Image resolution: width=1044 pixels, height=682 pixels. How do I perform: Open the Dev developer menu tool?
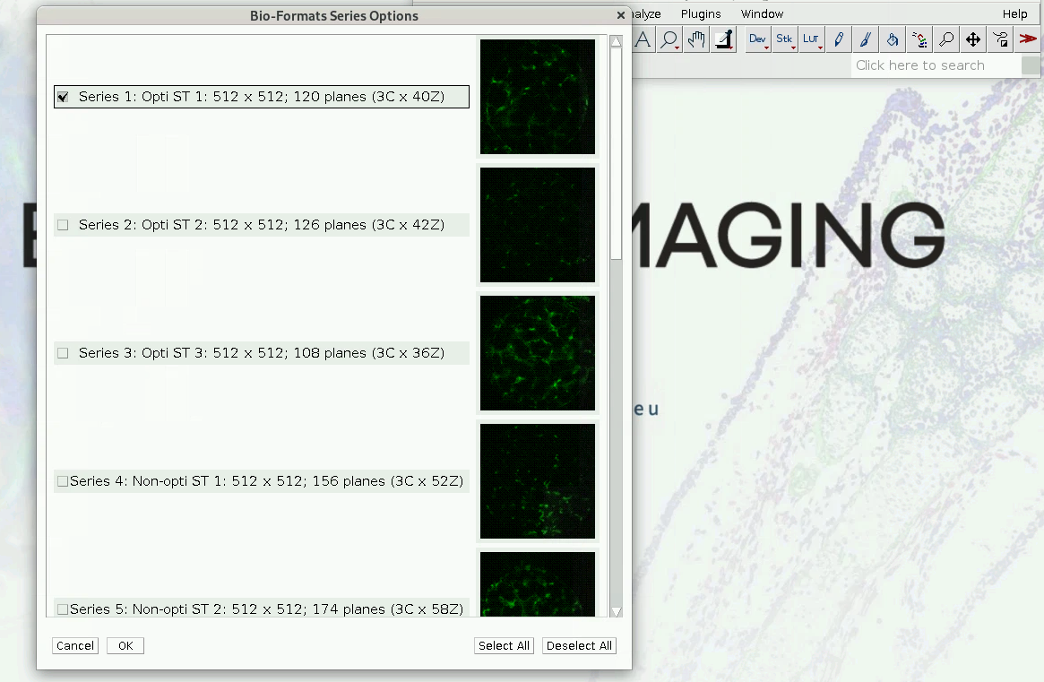[758, 39]
